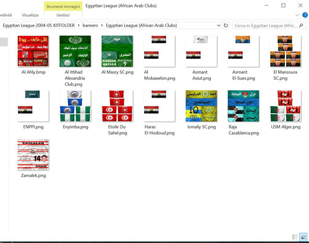Select the Asmant Asiut.png thumbnail
This screenshot has height=243, width=309.
click(x=201, y=51)
